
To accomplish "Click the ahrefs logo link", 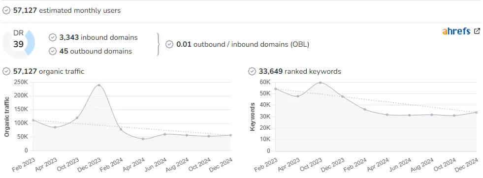I will tap(456, 31).
